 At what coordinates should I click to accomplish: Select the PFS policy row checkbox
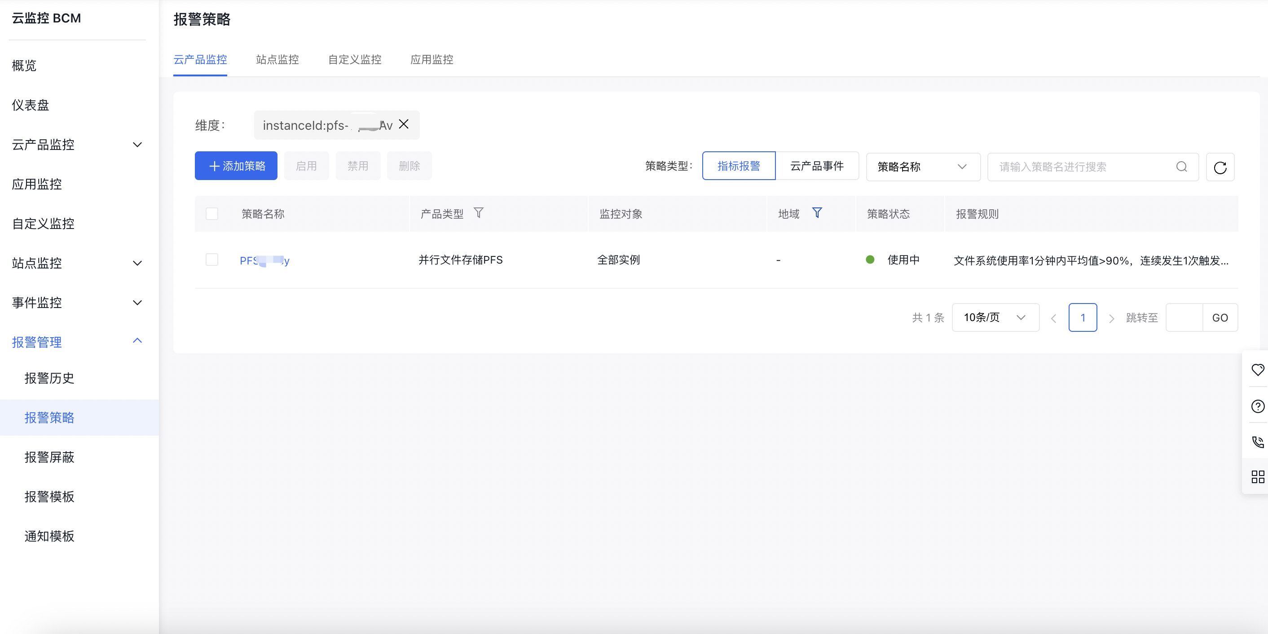point(211,260)
